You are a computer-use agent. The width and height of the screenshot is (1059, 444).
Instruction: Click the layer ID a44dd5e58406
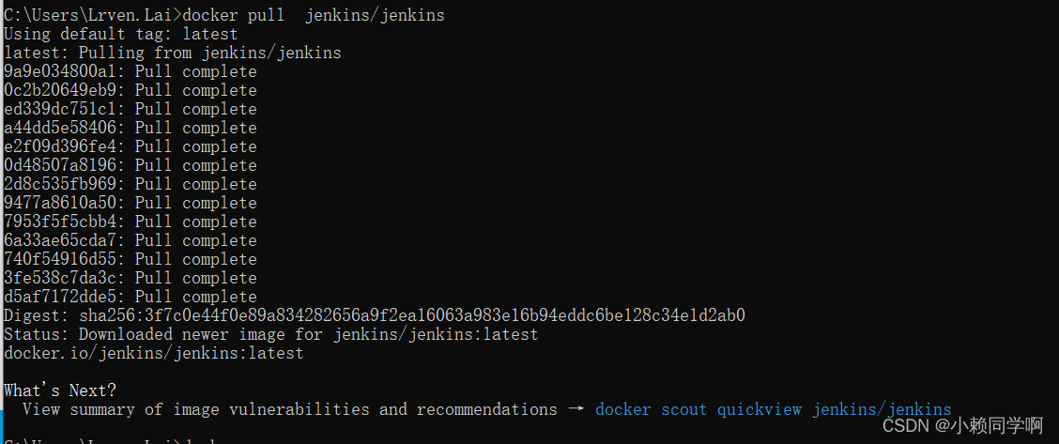(65, 129)
